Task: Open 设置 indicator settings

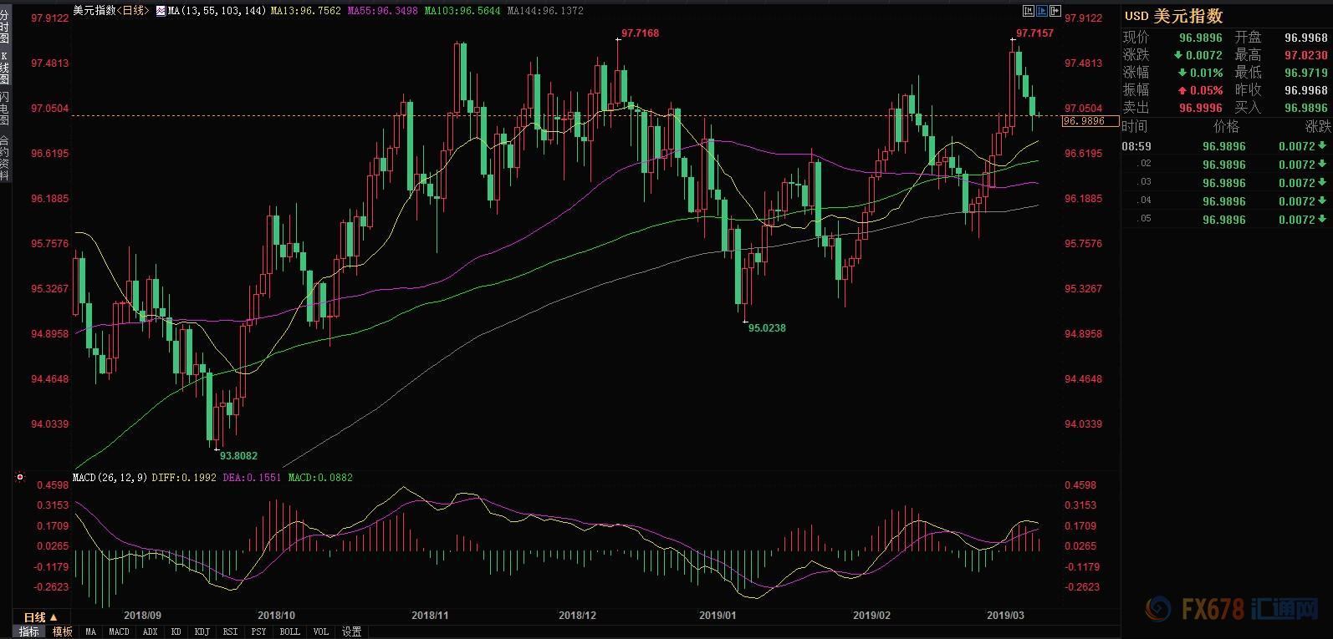Action: point(352,631)
